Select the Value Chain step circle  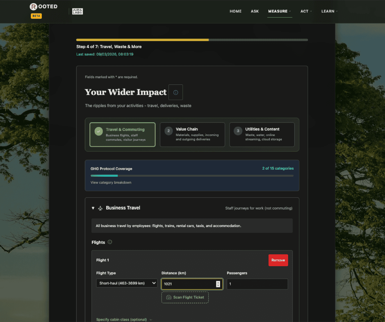coord(168,131)
